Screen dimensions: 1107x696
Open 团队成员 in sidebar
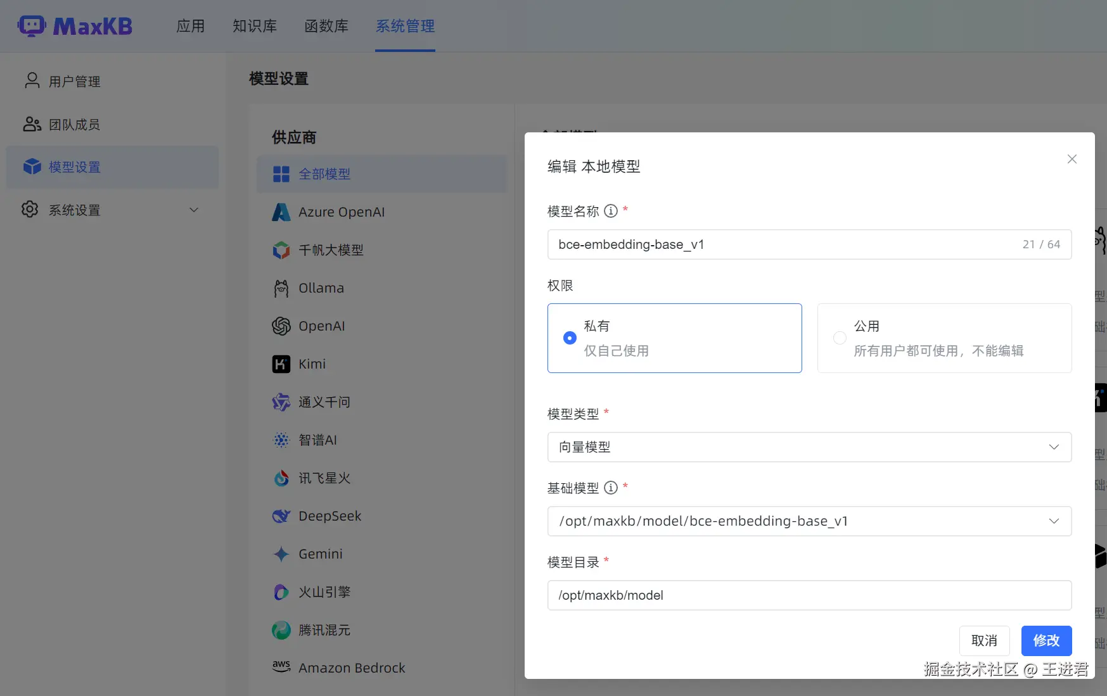[112, 125]
